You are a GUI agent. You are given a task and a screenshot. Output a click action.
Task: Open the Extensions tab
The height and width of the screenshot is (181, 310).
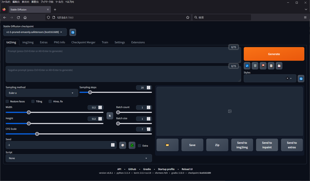point(138,42)
